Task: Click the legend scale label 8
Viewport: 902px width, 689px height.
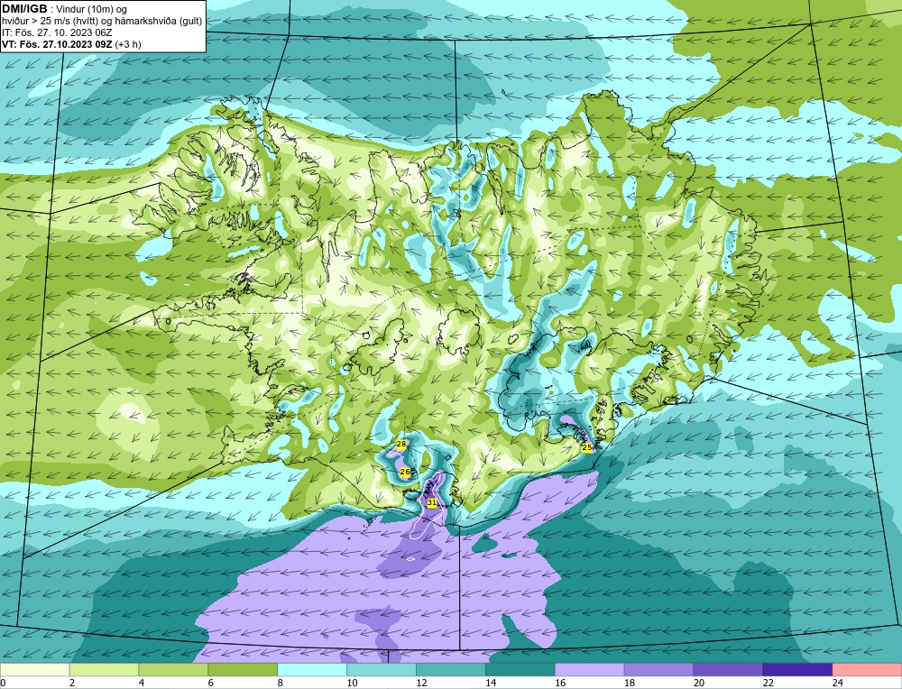Action: click(x=281, y=683)
